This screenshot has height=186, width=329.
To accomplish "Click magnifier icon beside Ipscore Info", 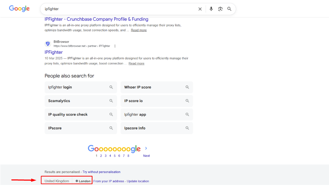I will [x=187, y=128].
